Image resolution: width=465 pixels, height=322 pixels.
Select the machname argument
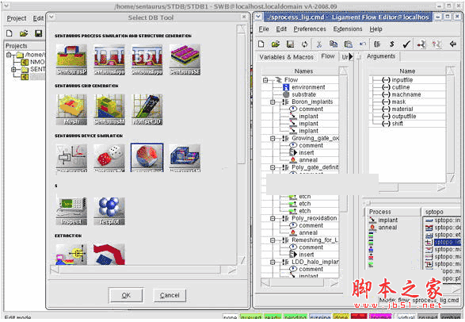pyautogui.click(x=406, y=94)
